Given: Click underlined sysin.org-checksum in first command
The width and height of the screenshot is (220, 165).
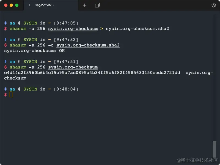Looking at the screenshot, I should coord(73,29).
